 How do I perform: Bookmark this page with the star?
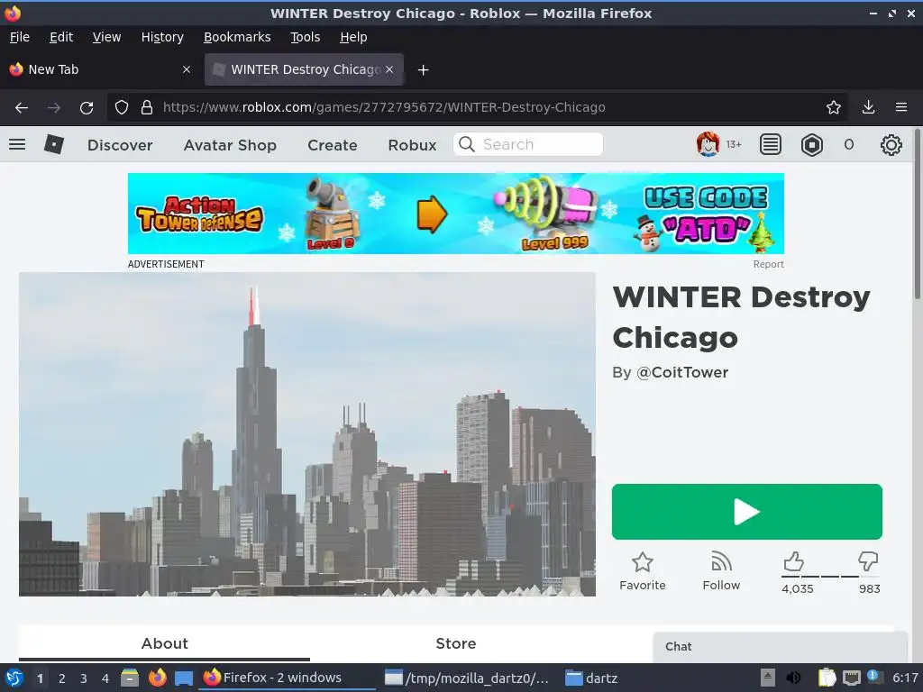point(834,107)
